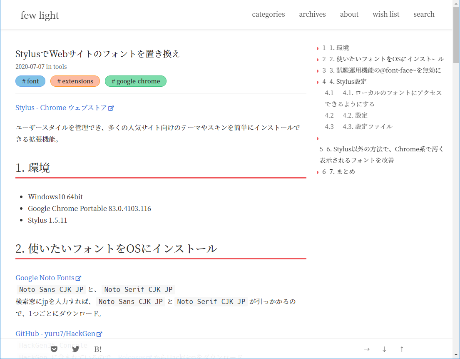Click the right arrow in the bottom bar
This screenshot has width=460, height=359.
pyautogui.click(x=367, y=349)
